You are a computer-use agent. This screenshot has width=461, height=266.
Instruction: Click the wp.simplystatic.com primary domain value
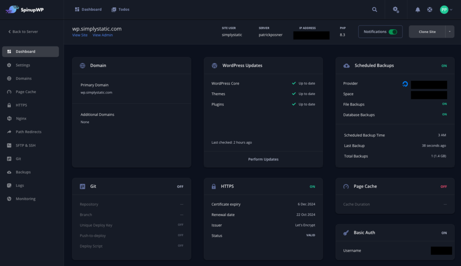96,93
